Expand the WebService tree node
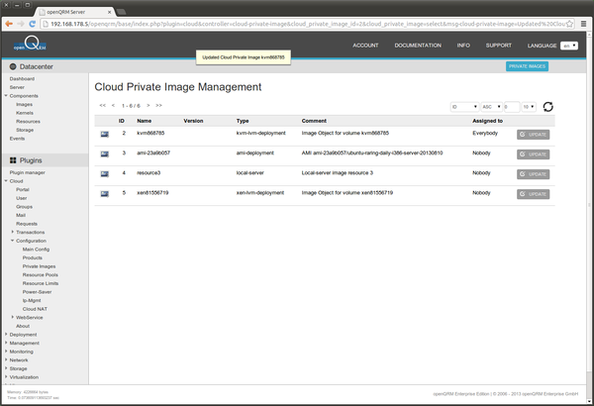 tap(13, 317)
